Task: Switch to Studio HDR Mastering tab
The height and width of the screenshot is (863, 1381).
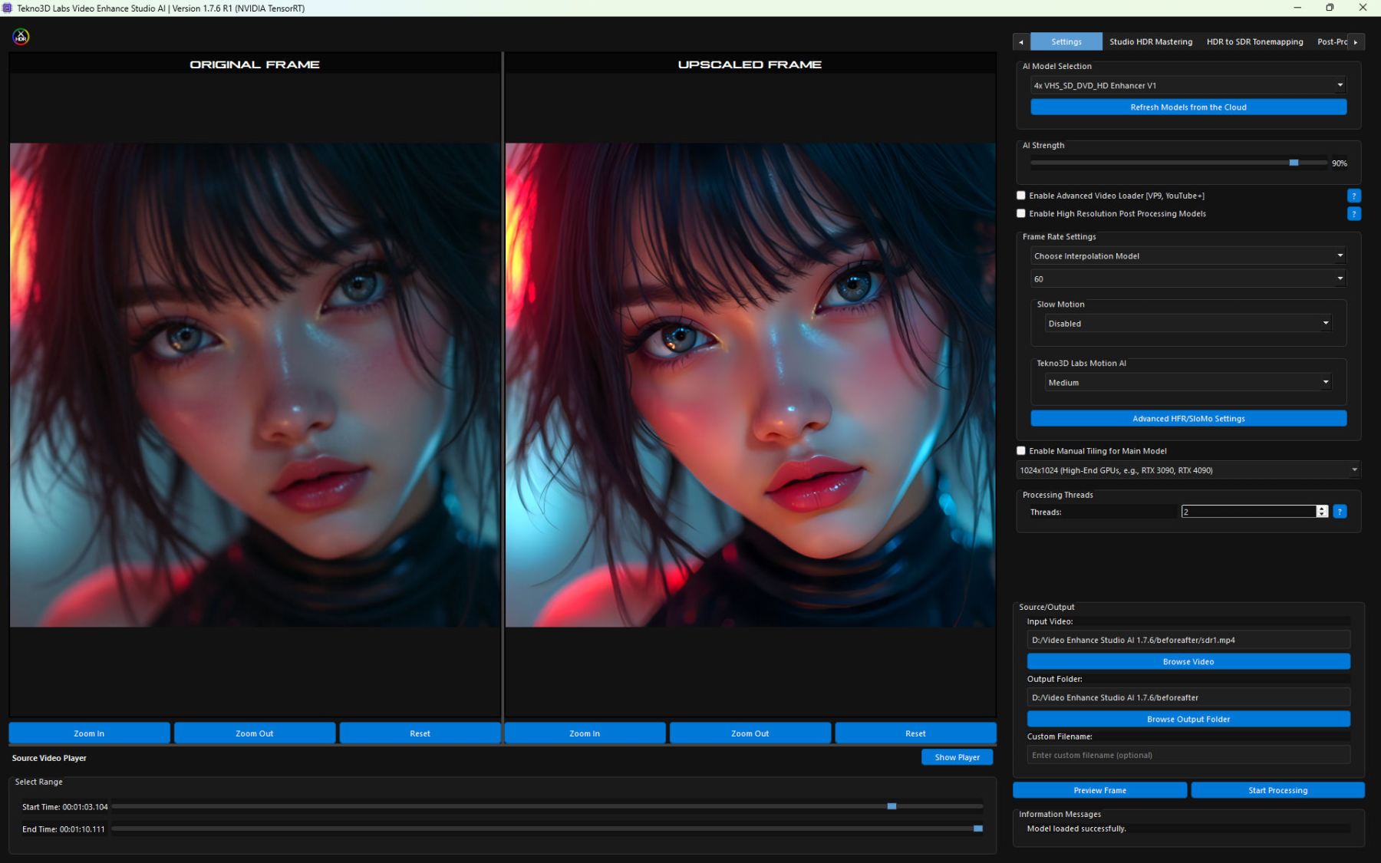Action: pyautogui.click(x=1151, y=41)
